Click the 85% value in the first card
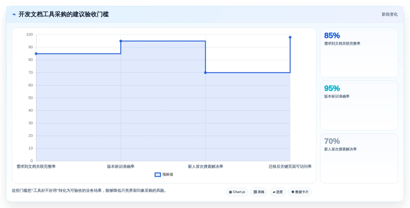Screen dimensions: 410x208 [x=332, y=35]
